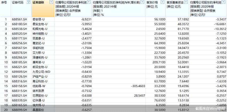Expand the 首发价格 column dropdown
Viewport: 227px width, 112px height.
point(163,2)
